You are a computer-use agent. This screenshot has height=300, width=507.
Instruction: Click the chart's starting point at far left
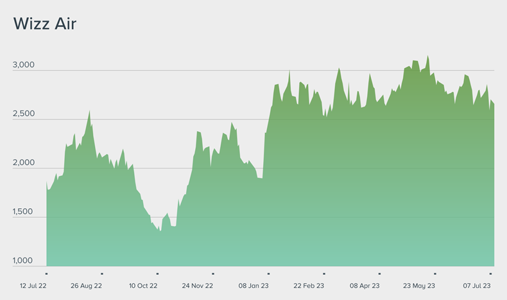[47, 182]
